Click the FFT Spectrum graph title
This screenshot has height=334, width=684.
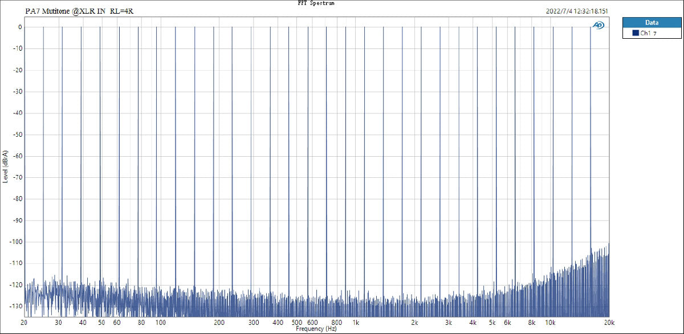316,3
